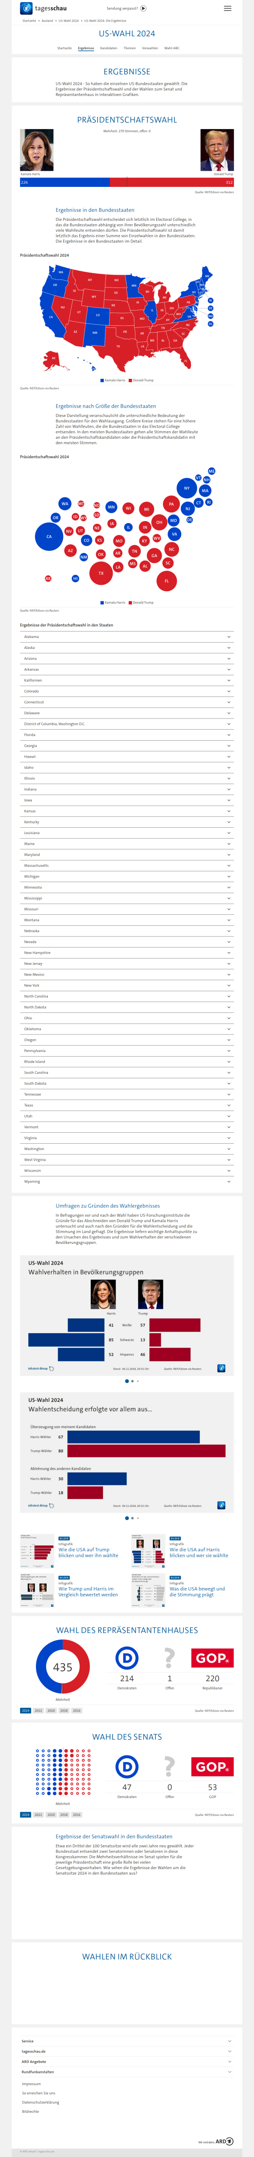Image resolution: width=254 pixels, height=2157 pixels.
Task: Open the Wahl-ABC tab
Action: (x=171, y=48)
